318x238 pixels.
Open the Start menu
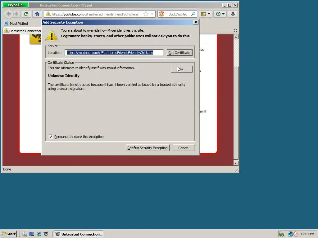click(x=8, y=234)
